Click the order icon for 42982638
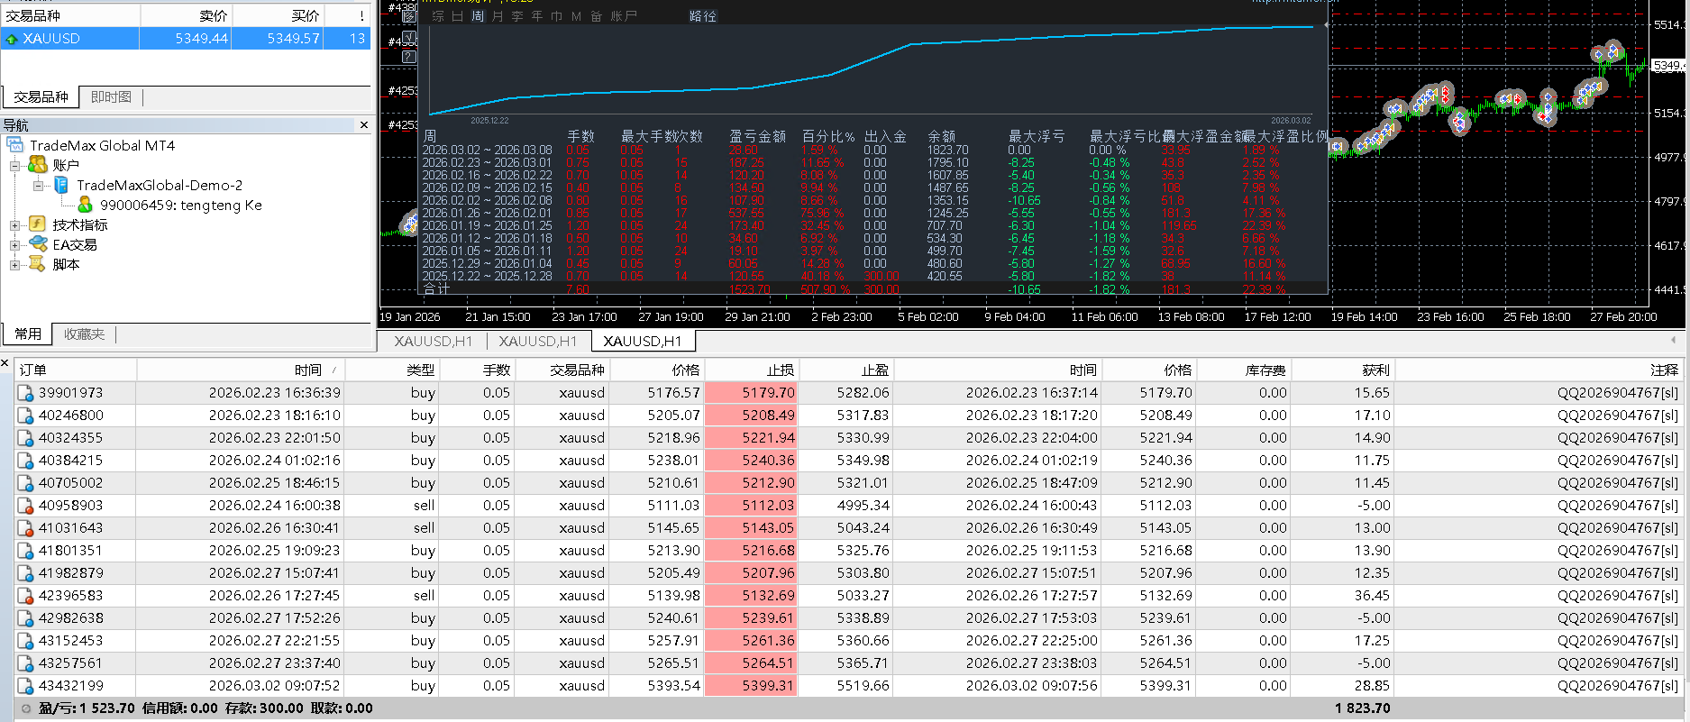The width and height of the screenshot is (1690, 722). pos(26,618)
